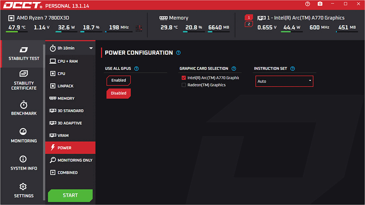Select the Combined test

70,172
